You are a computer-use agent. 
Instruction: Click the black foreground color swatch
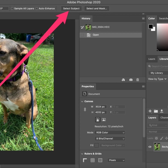[x=150, y=27]
